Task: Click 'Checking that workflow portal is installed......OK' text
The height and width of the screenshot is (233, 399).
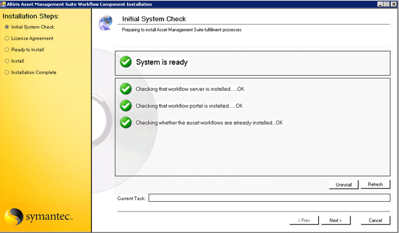Action: click(x=189, y=106)
